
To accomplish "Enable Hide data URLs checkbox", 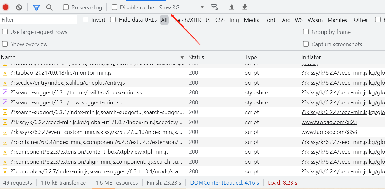I will click(x=113, y=19).
